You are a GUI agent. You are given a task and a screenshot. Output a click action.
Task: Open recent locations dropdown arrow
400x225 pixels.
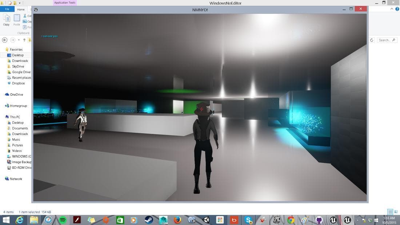point(19,40)
